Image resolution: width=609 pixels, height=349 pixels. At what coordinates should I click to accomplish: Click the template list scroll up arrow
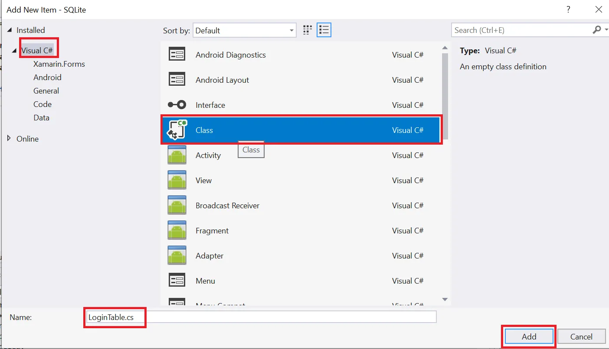coord(445,48)
